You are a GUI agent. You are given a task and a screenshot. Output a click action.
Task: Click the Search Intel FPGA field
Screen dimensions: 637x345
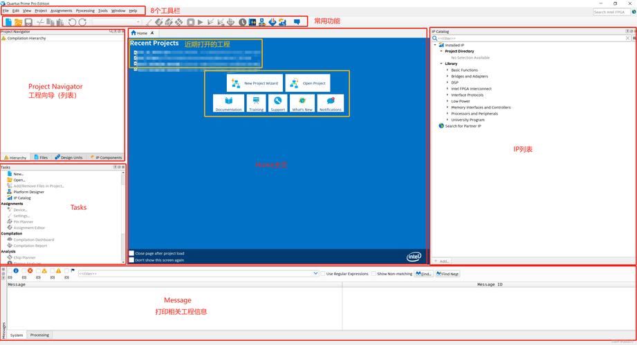click(x=611, y=12)
